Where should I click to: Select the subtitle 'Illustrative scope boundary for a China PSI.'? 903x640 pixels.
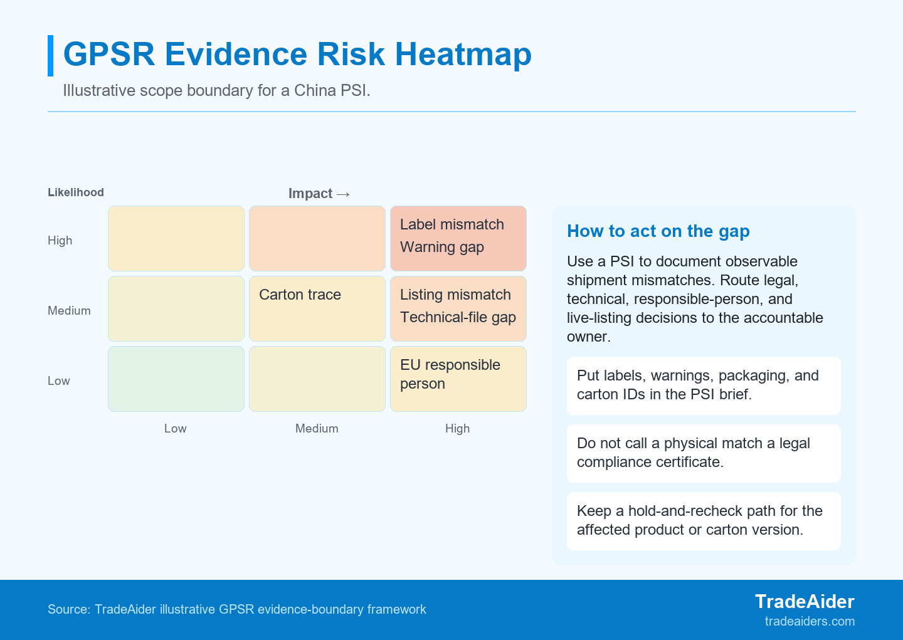tap(216, 90)
